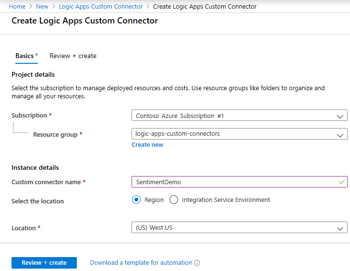Navigate to New in the breadcrumb
350x271 pixels.
coord(42,7)
